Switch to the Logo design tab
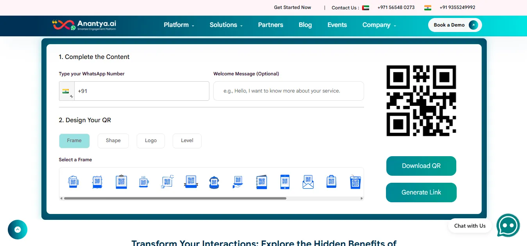Screen dimensions: 527x246 (x=151, y=141)
